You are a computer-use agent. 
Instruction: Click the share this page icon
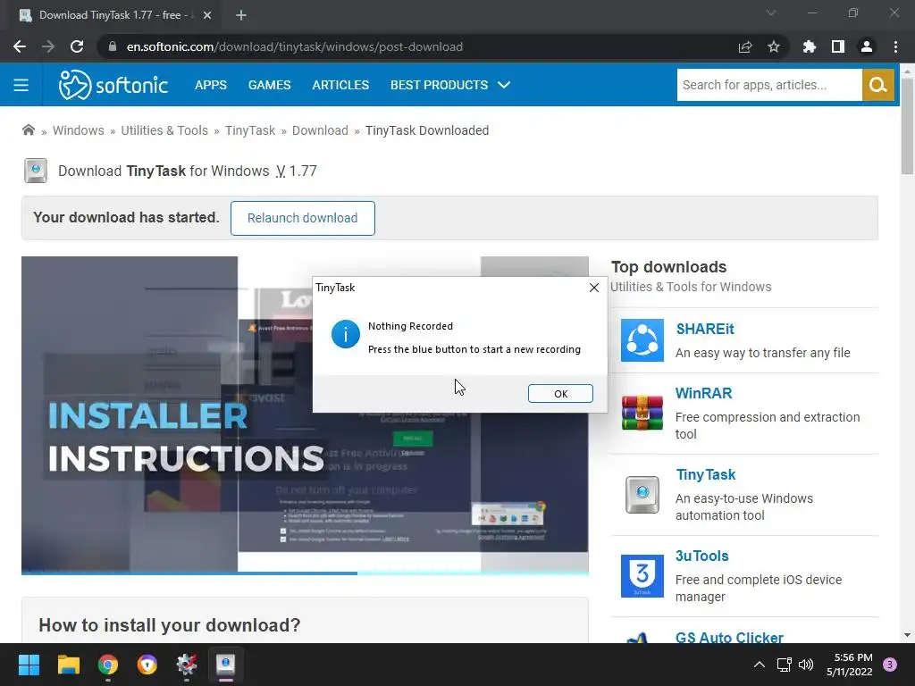click(745, 46)
